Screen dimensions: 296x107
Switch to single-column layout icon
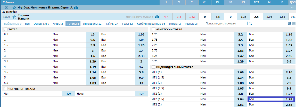pyautogui.click(x=294, y=23)
